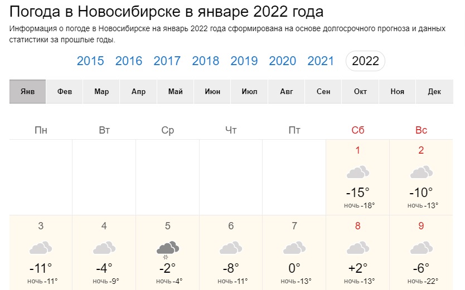Switch to the Фев month tab
The width and height of the screenshot is (465, 290).
(64, 91)
